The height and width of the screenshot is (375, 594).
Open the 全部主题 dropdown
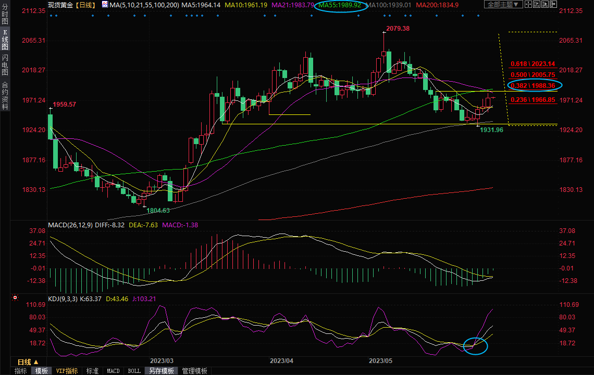click(503, 4)
